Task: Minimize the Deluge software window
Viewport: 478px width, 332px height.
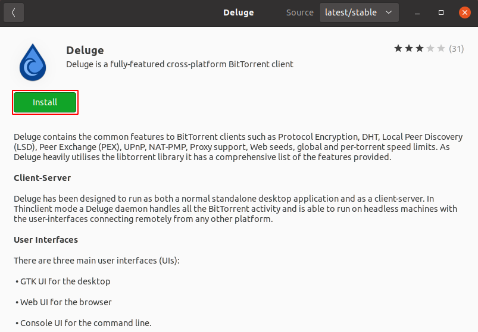Action: pyautogui.click(x=417, y=12)
